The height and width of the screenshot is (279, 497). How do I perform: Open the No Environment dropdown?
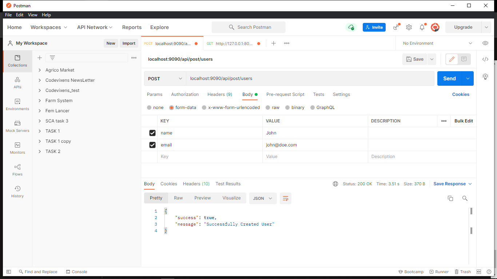tap(437, 43)
